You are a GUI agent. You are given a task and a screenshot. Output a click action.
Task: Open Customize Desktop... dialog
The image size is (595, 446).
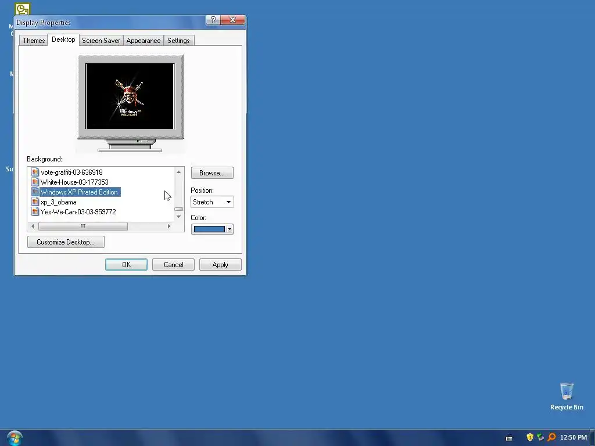point(66,242)
